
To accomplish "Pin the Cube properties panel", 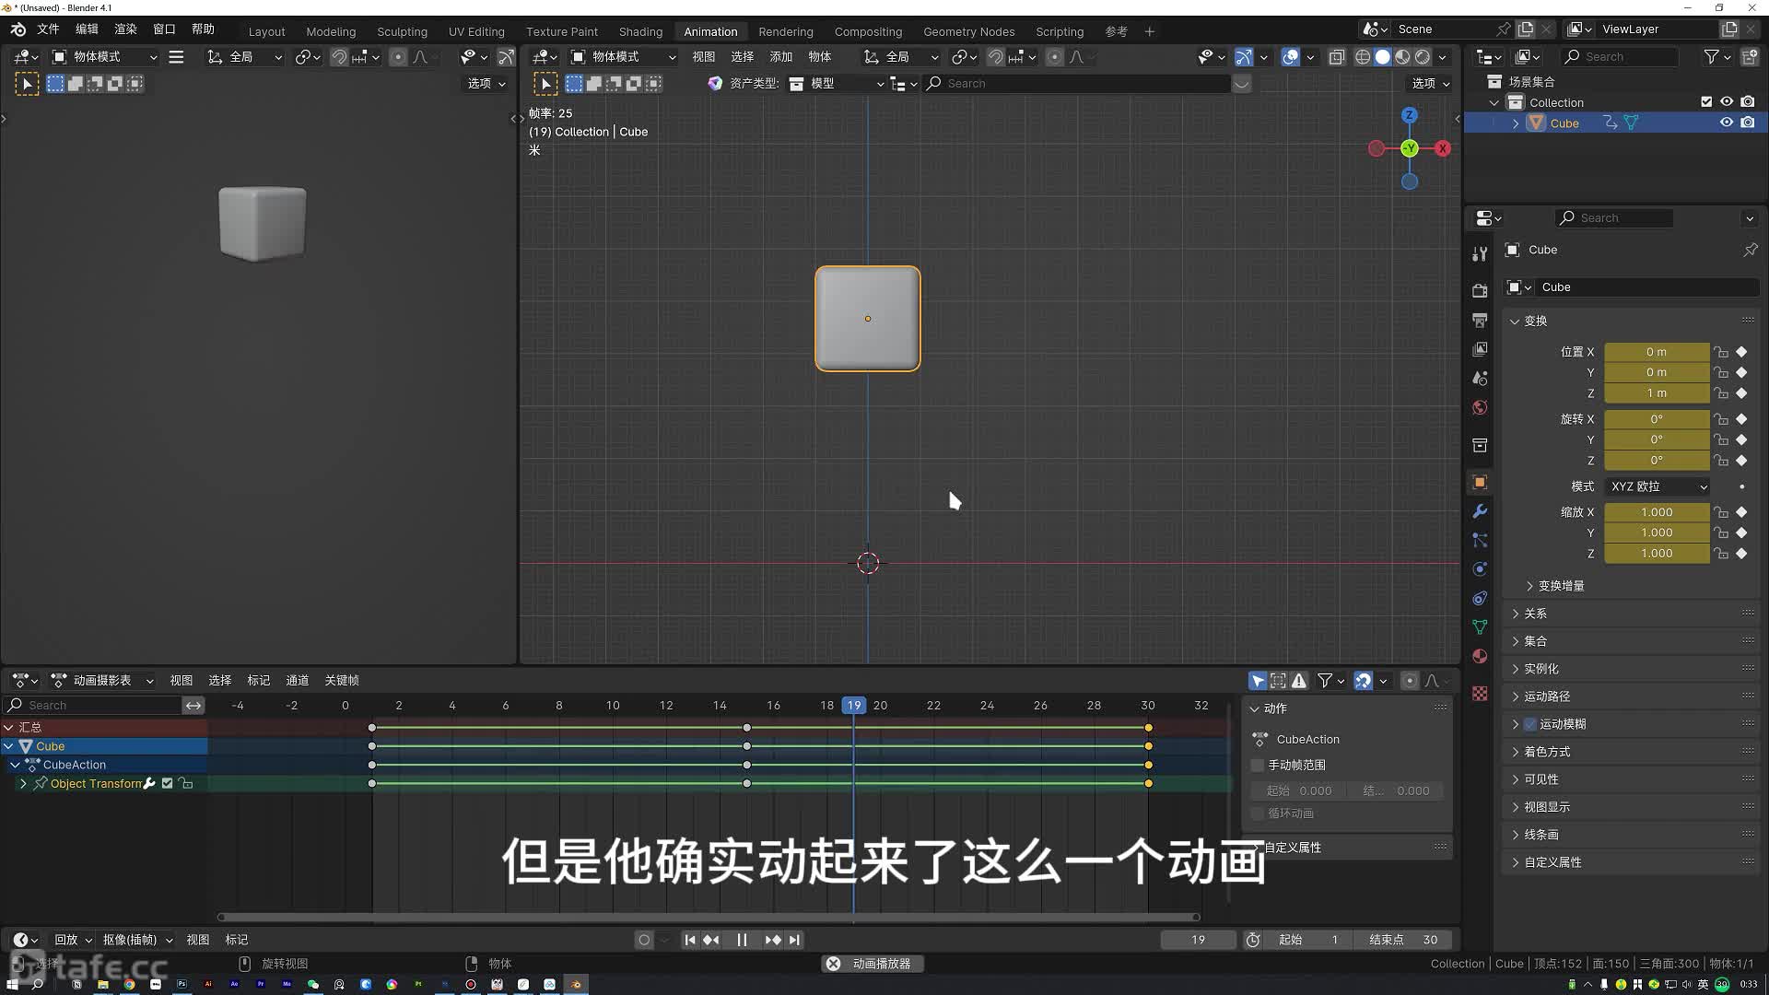I will pos(1750,250).
